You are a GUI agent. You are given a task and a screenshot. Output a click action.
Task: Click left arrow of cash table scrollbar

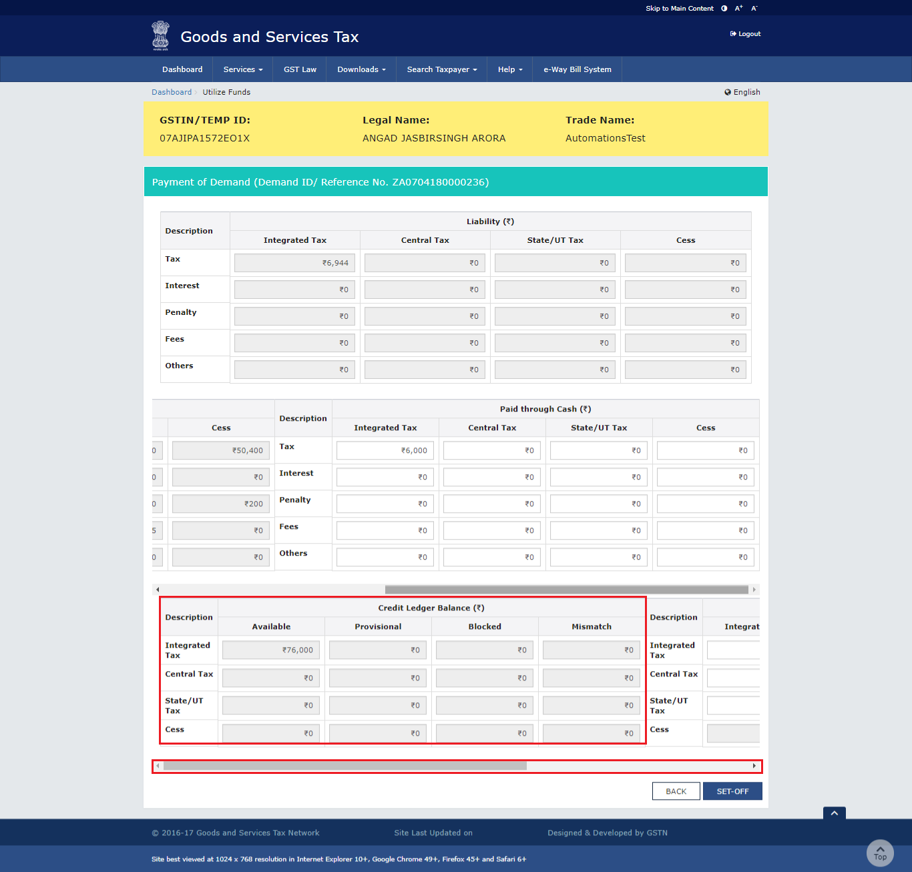[158, 590]
